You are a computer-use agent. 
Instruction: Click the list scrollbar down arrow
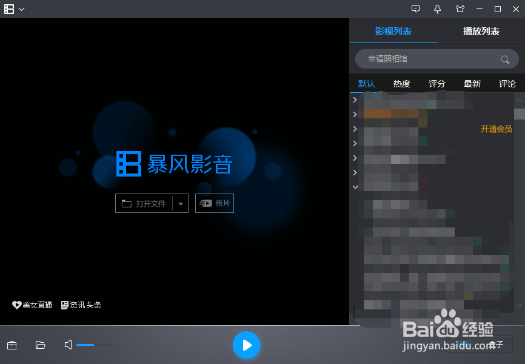(520, 305)
